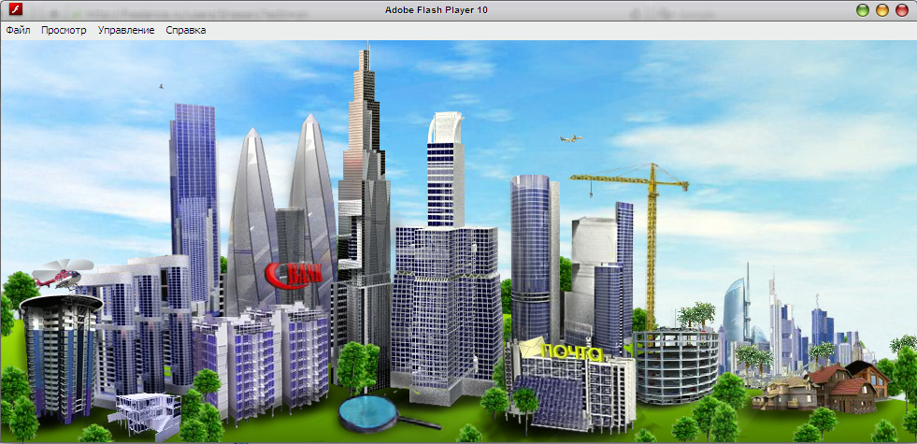The width and height of the screenshot is (917, 444).
Task: Close the Flash Player window
Action: pyautogui.click(x=902, y=10)
